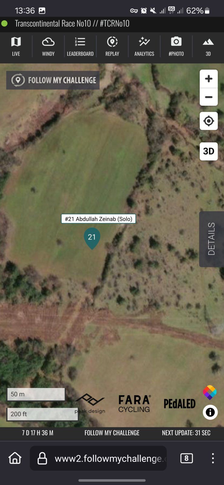Click the colorful map layers logo
This screenshot has height=485, width=224.
point(210,393)
